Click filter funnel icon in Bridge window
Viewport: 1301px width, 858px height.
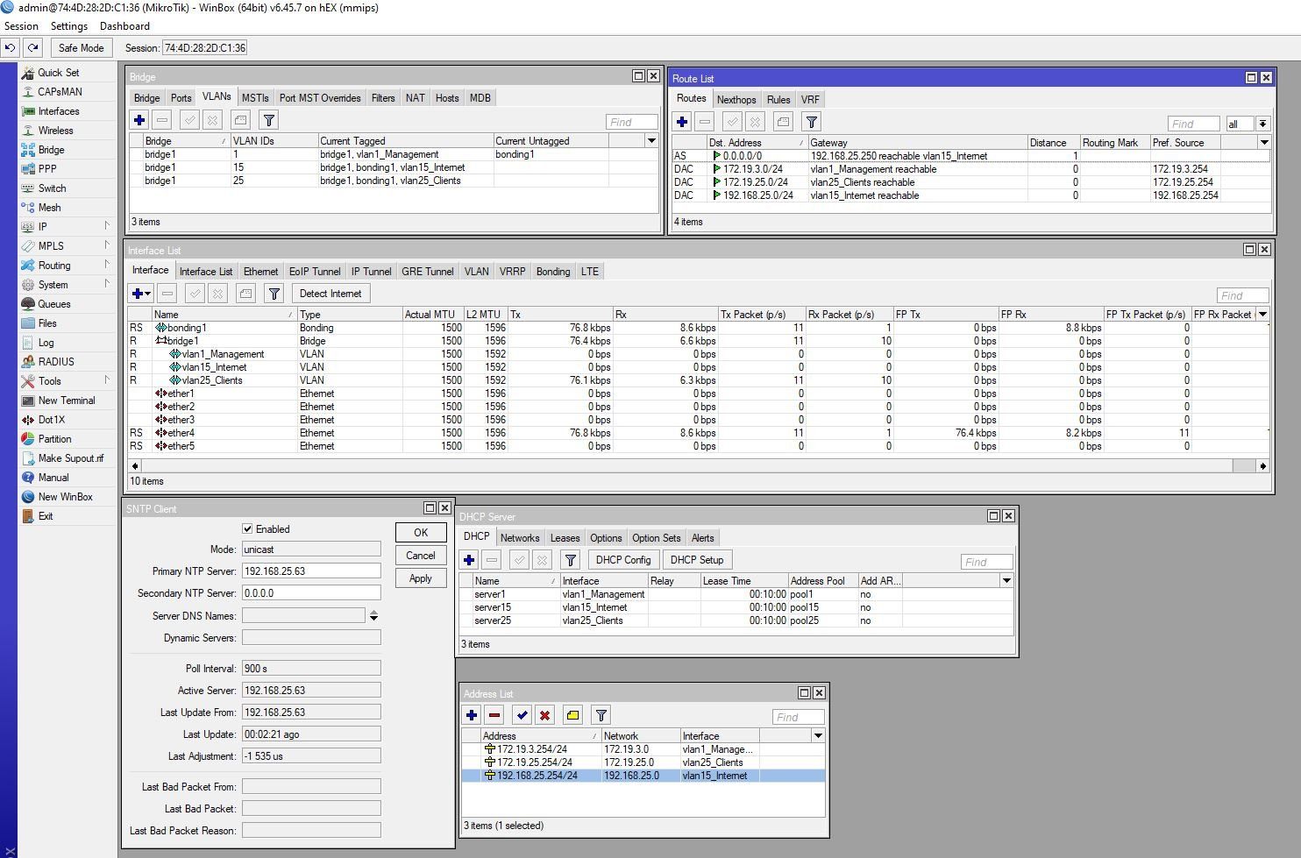(x=269, y=120)
